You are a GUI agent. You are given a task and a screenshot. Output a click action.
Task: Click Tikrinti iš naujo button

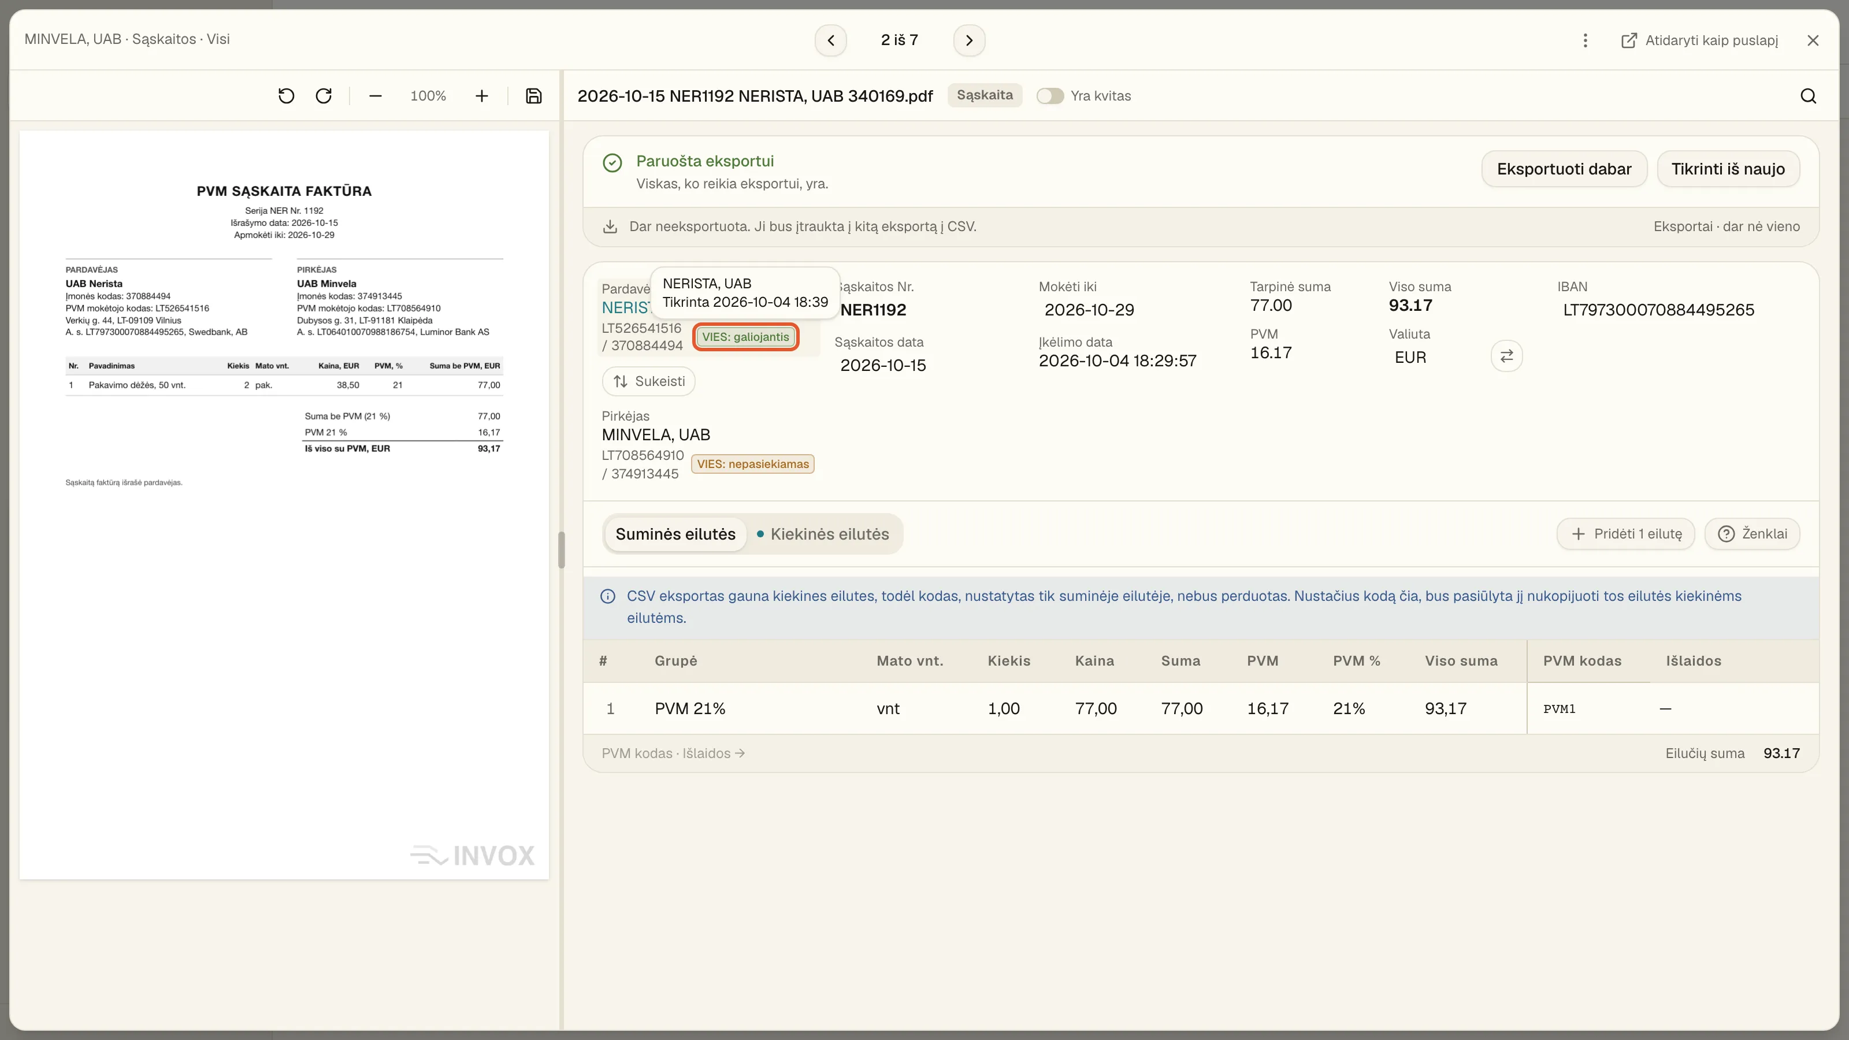click(x=1728, y=169)
